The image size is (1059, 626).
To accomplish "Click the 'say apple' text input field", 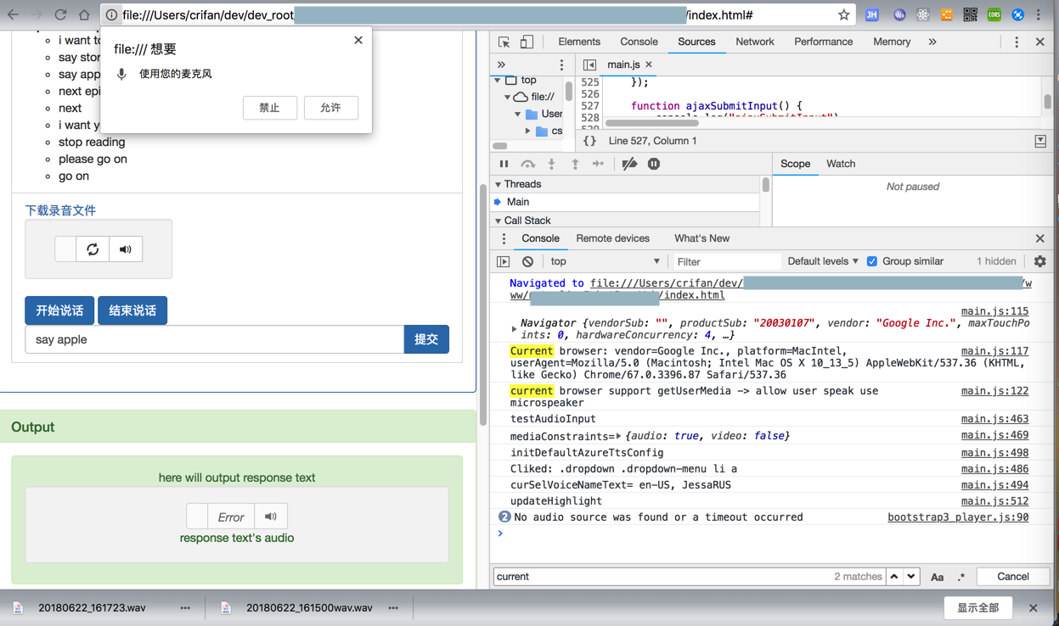I will click(x=214, y=339).
